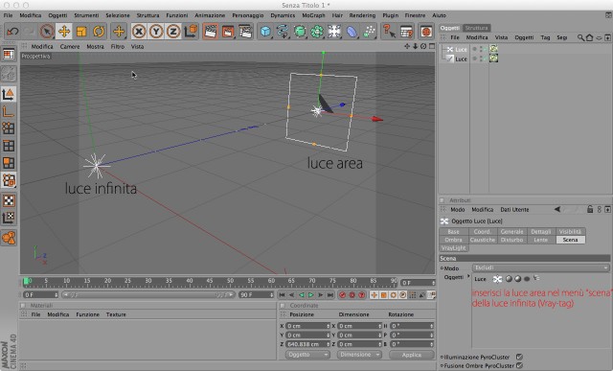Select the Scale tool icon
613x371 pixels.
pyautogui.click(x=81, y=32)
